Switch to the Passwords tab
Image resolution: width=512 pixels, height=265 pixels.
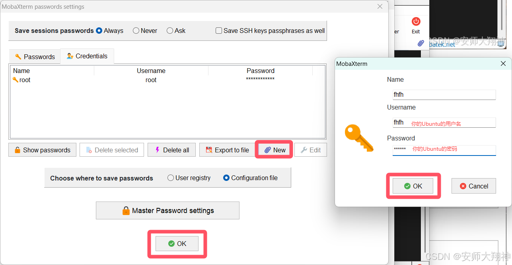click(x=35, y=57)
